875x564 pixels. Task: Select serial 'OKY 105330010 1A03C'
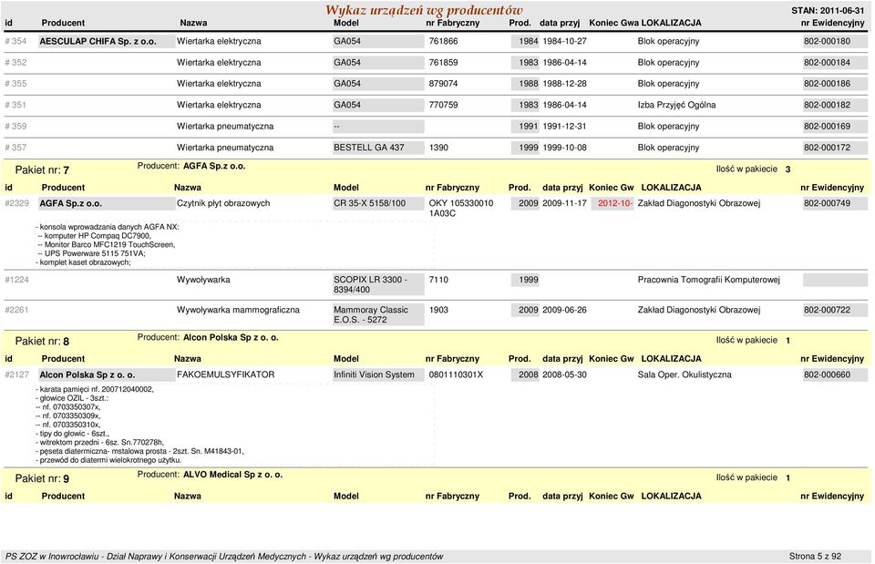pyautogui.click(x=461, y=208)
